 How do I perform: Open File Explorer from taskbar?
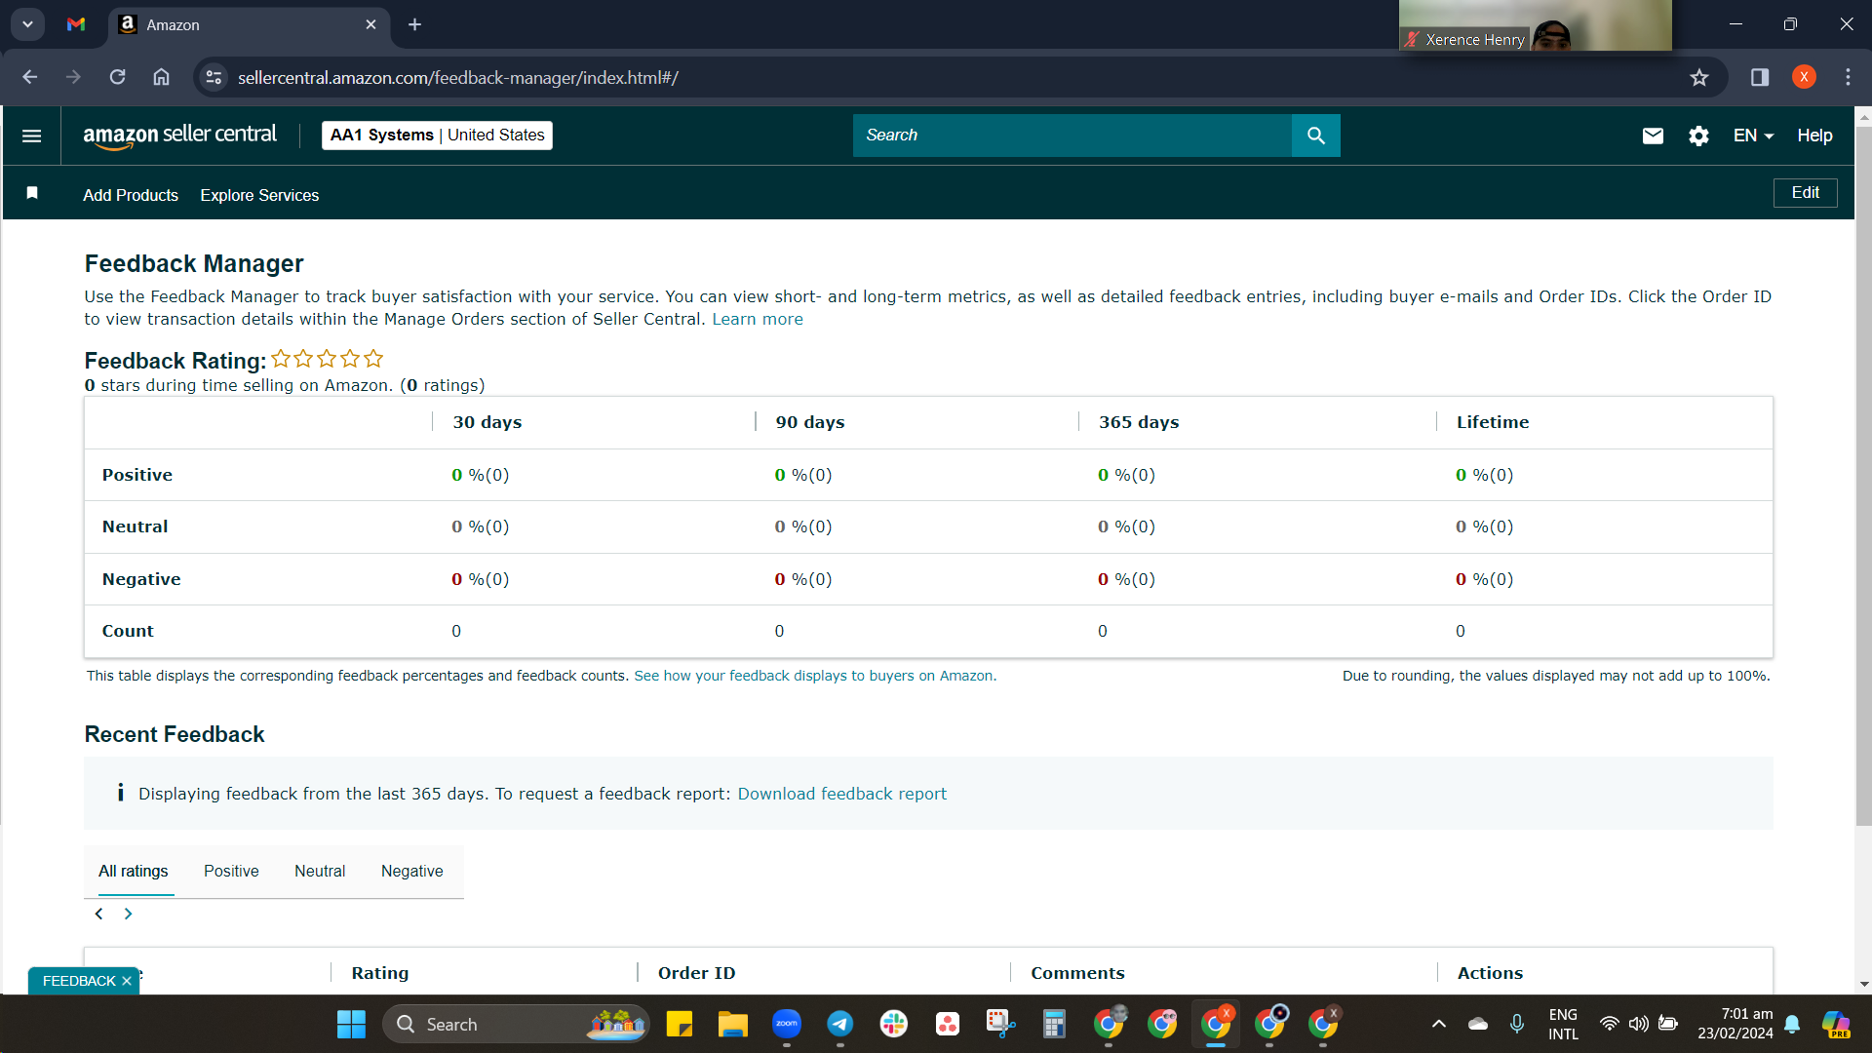pyautogui.click(x=733, y=1024)
